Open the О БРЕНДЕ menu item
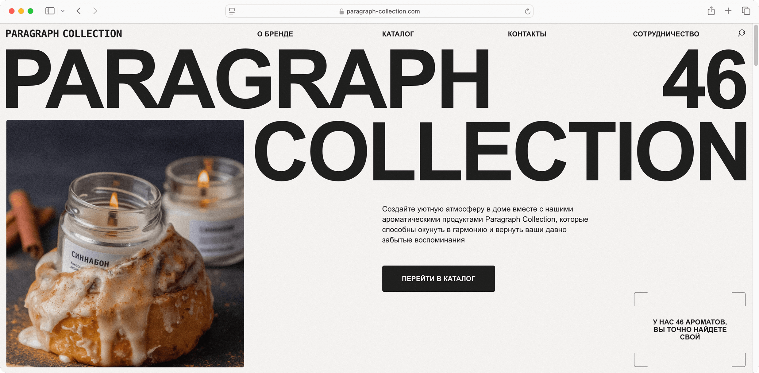Image resolution: width=759 pixels, height=373 pixels. coord(275,34)
